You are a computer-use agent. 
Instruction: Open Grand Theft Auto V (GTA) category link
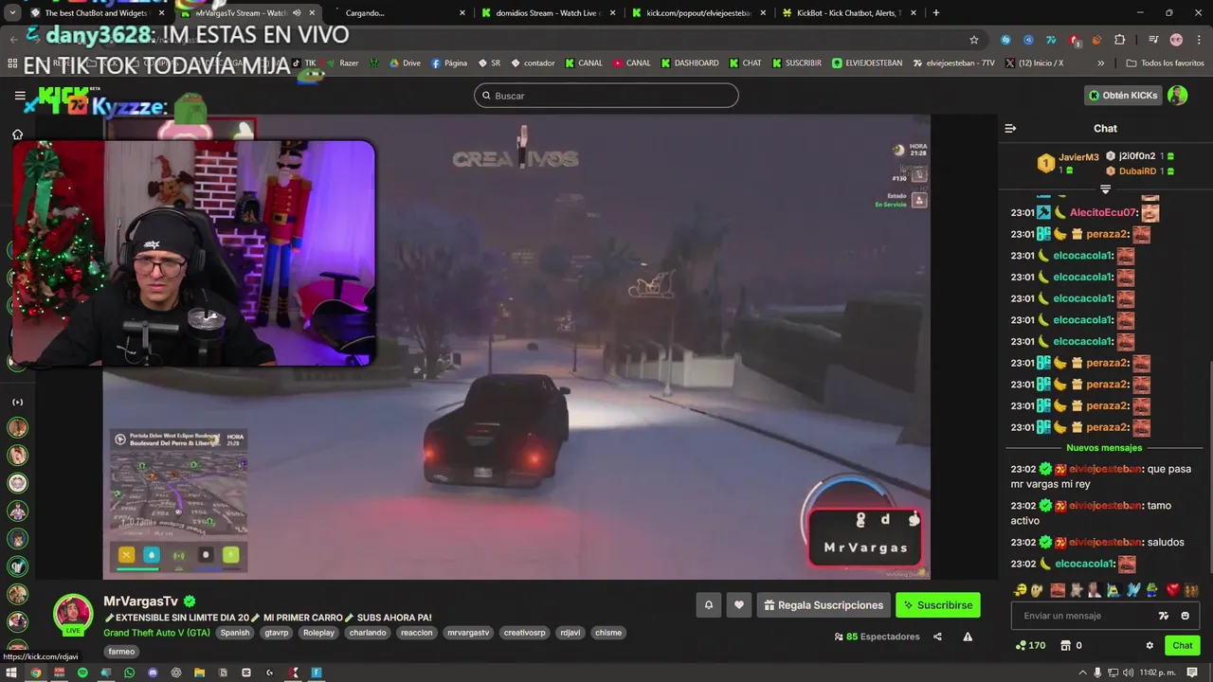[x=156, y=633]
